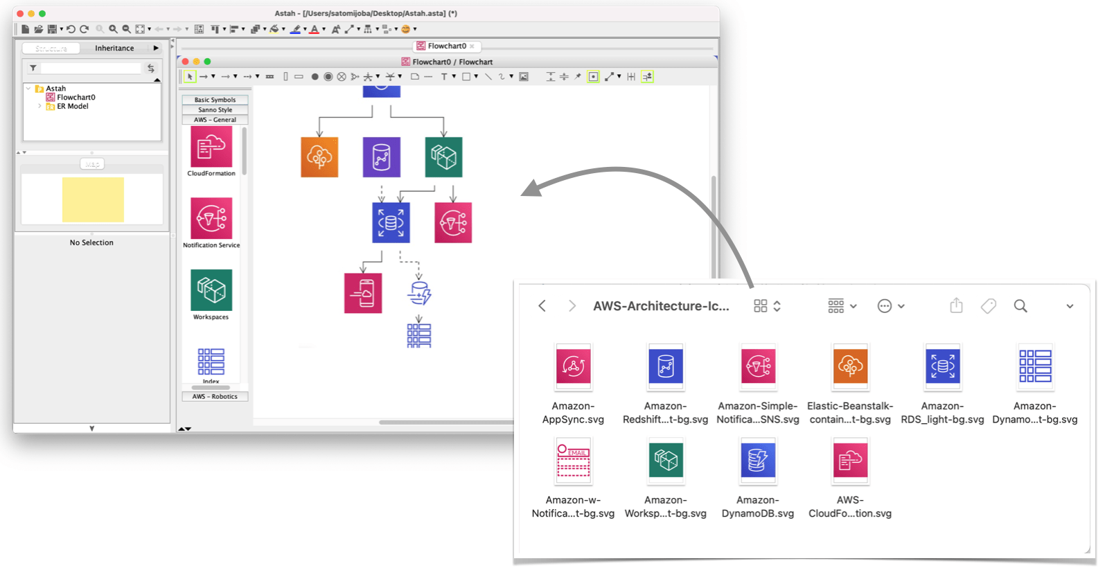Image resolution: width=1114 pixels, height=579 pixels.
Task: Close the Flowchart0 tab with its x
Action: pyautogui.click(x=472, y=46)
